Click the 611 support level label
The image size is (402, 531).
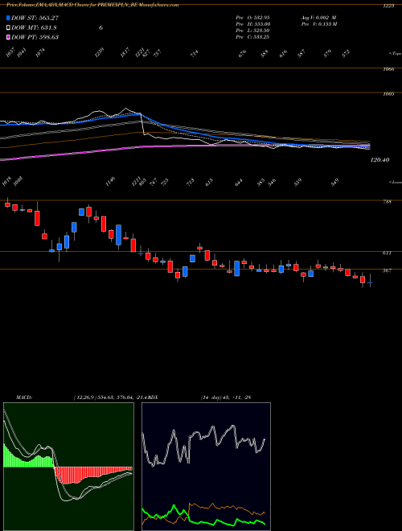click(387, 253)
